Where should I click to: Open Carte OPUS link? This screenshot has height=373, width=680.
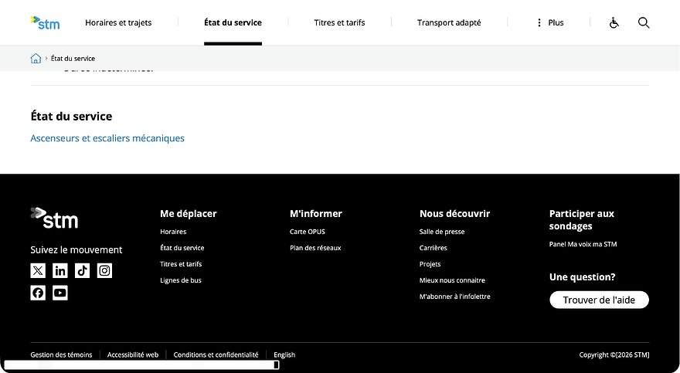(308, 232)
